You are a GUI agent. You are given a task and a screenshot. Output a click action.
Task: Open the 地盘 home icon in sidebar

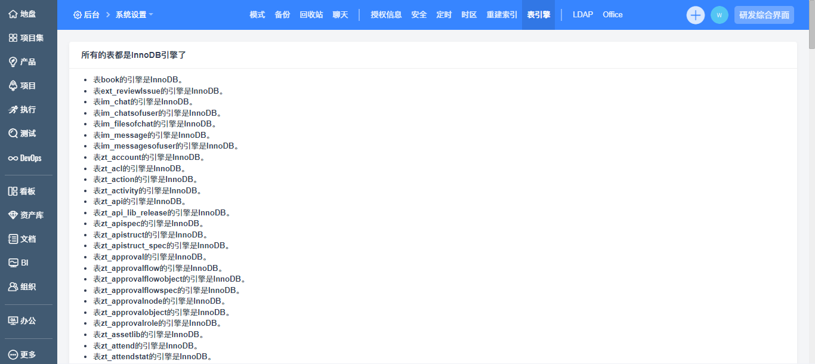[13, 14]
